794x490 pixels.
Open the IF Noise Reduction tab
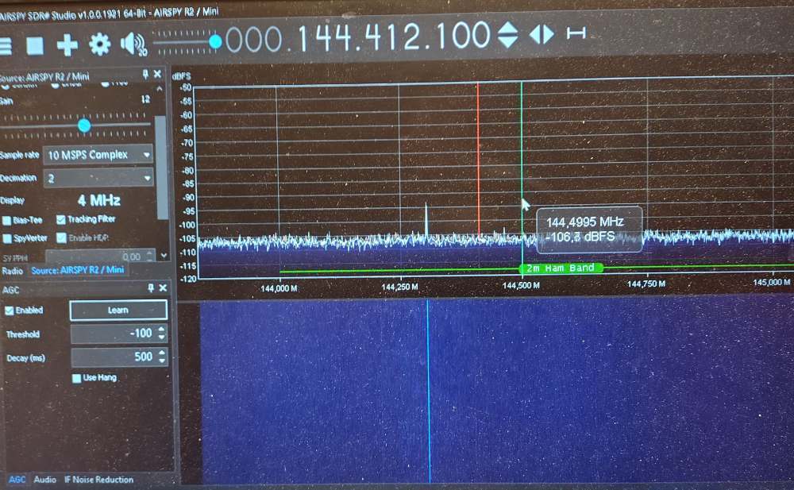(x=98, y=480)
